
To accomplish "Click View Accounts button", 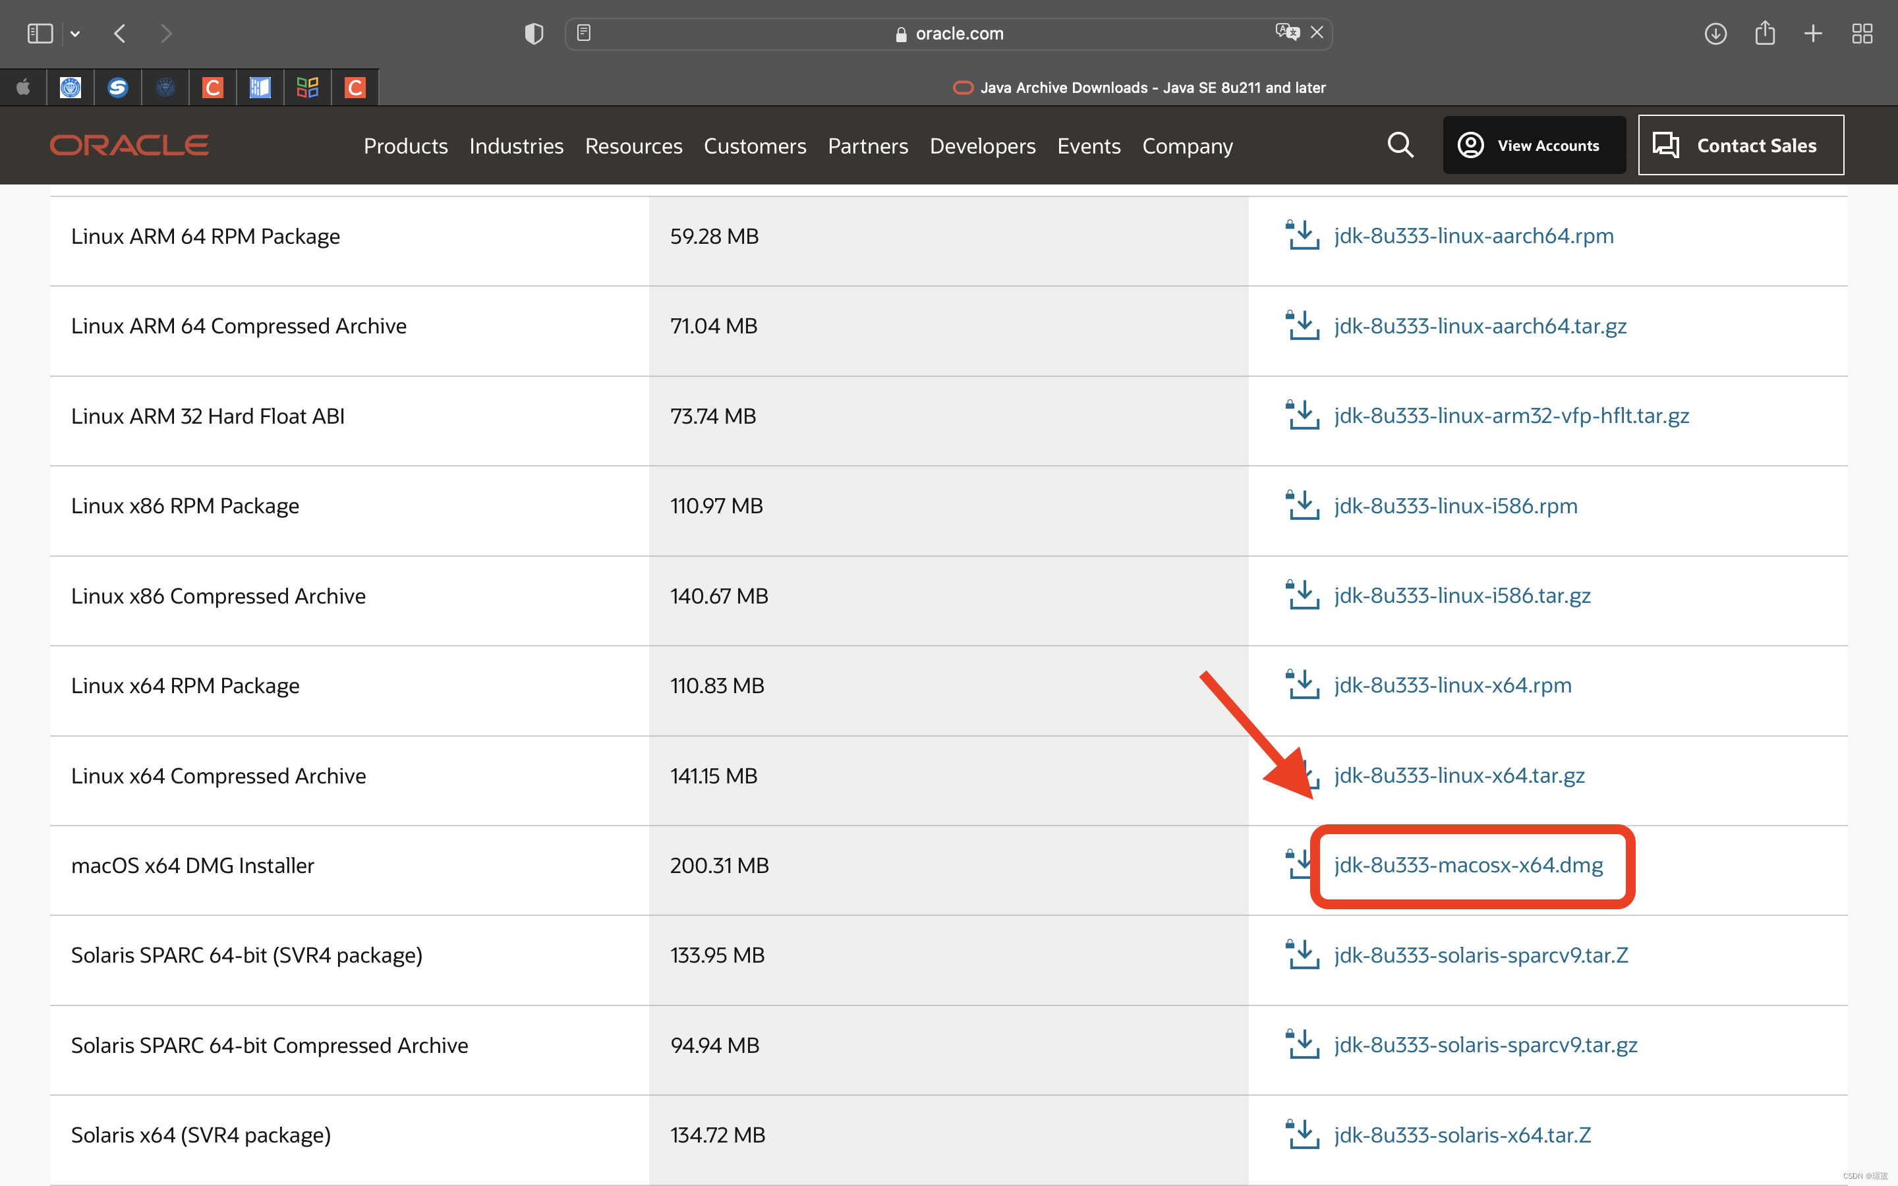I will (x=1534, y=145).
